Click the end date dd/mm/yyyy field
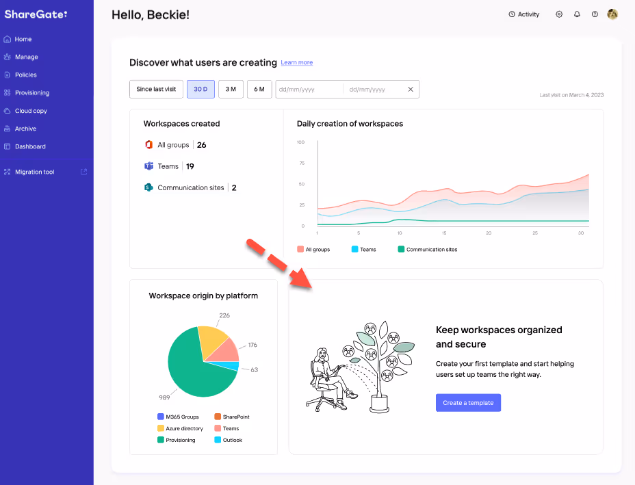This screenshot has width=635, height=485. [372, 90]
